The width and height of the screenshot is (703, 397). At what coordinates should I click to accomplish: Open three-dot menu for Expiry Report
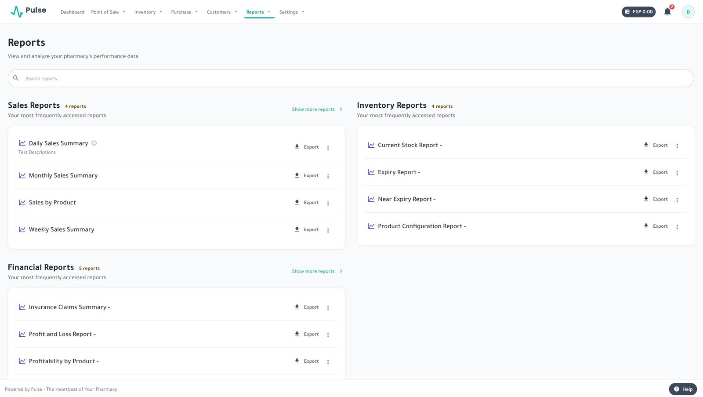click(x=677, y=173)
